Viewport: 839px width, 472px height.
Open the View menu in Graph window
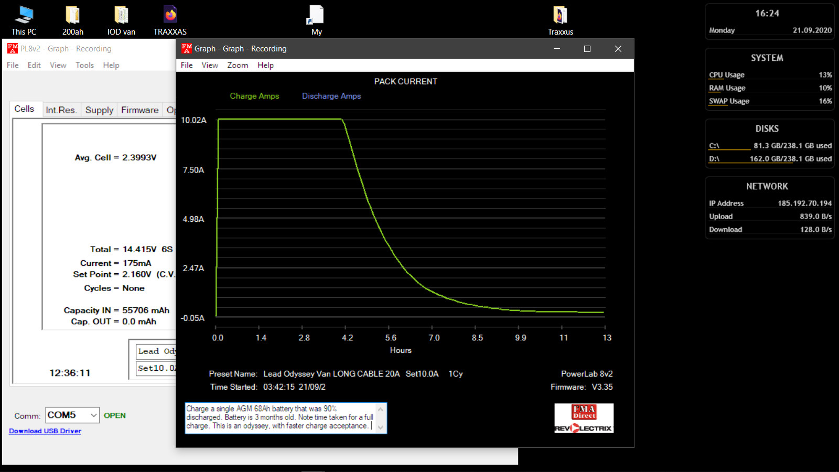tap(210, 65)
